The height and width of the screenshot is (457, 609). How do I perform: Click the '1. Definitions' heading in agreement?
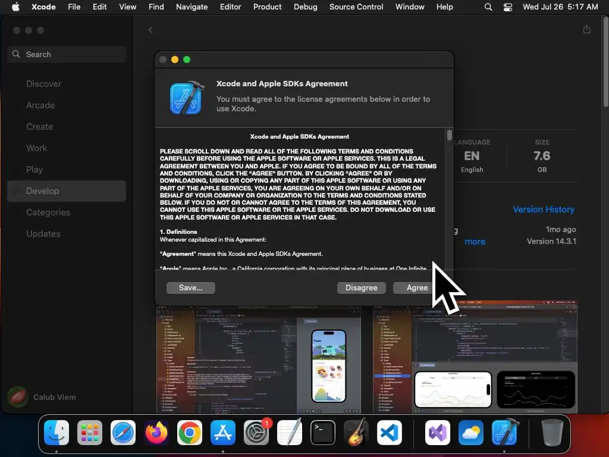pyautogui.click(x=178, y=231)
